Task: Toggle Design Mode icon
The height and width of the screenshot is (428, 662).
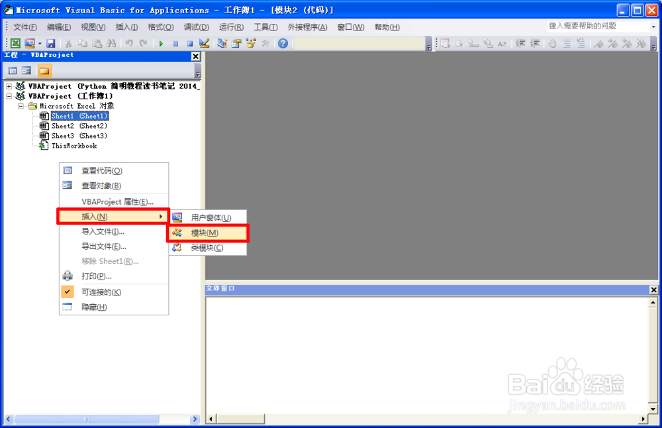Action: (x=205, y=43)
